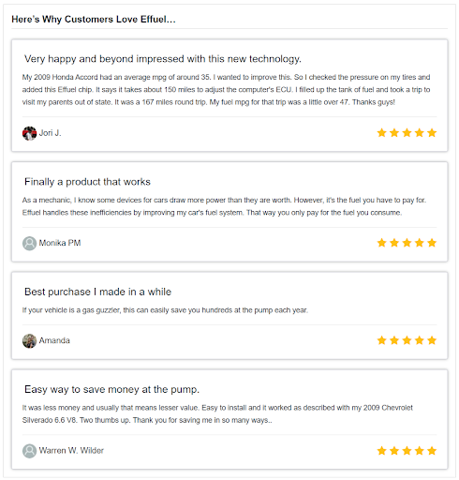Click the mechanic's review paragraph text
The width and height of the screenshot is (459, 480).
(224, 206)
